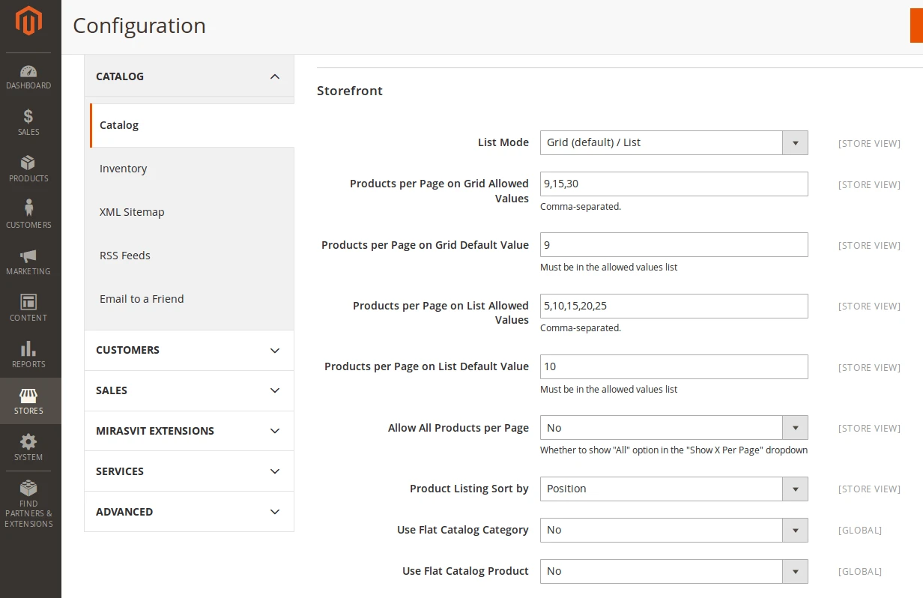The image size is (923, 598).
Task: Expand the MIRASVIT EXTENSIONS section
Action: (x=189, y=431)
